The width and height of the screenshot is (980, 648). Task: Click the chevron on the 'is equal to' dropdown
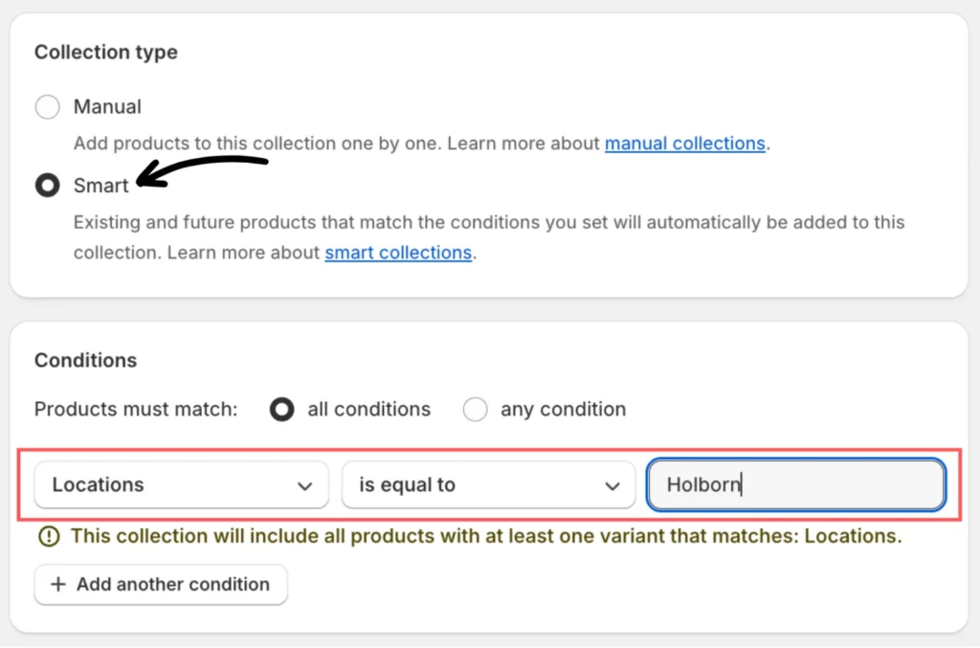(x=613, y=486)
